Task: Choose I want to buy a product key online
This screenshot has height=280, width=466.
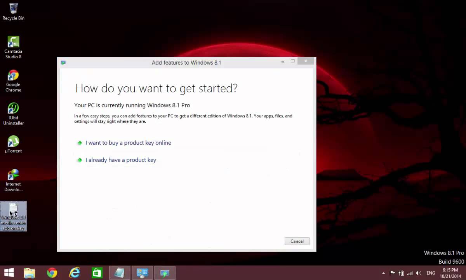Action: [128, 143]
